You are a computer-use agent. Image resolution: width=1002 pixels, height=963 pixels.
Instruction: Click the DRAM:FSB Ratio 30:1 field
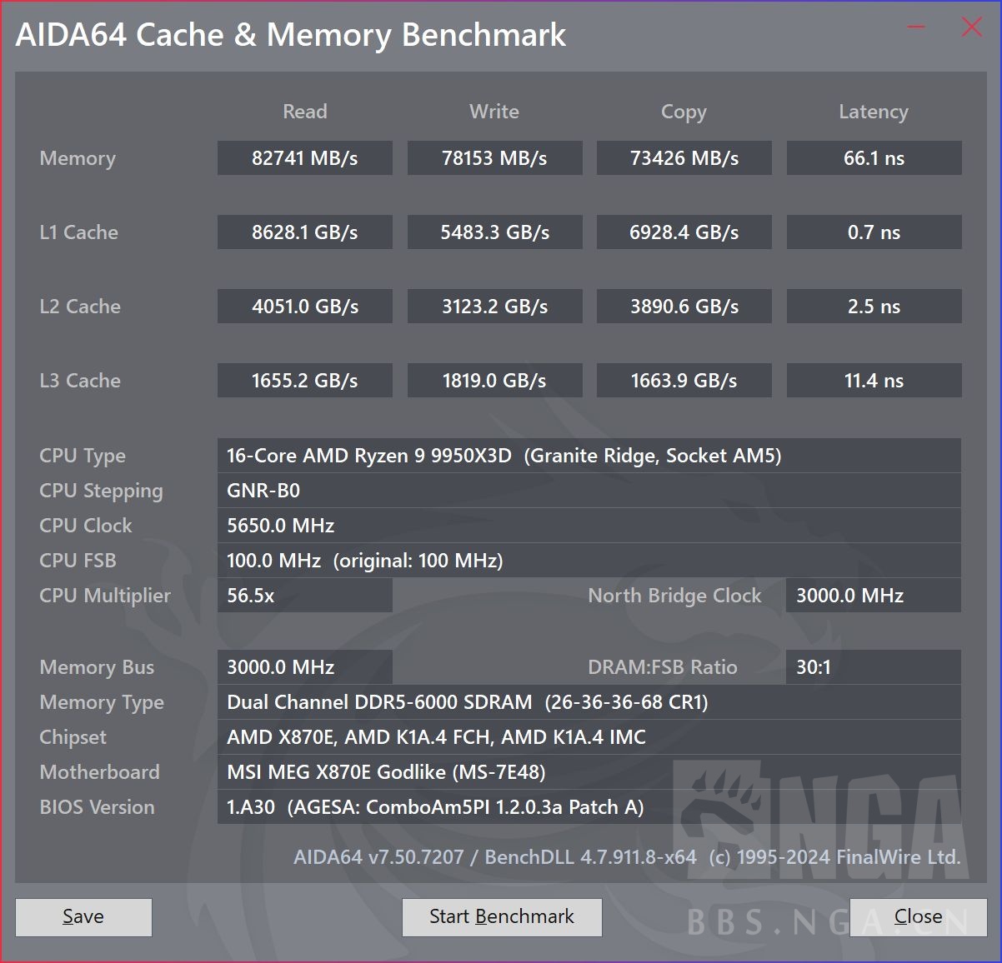873,667
